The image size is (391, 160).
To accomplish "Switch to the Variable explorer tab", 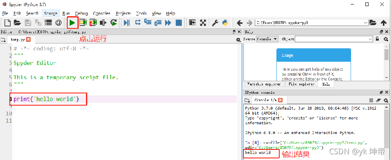I will coord(264,84).
